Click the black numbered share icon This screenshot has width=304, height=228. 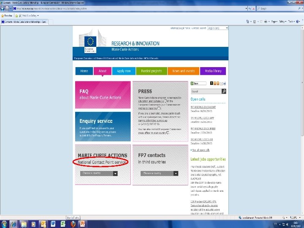click(x=212, y=83)
